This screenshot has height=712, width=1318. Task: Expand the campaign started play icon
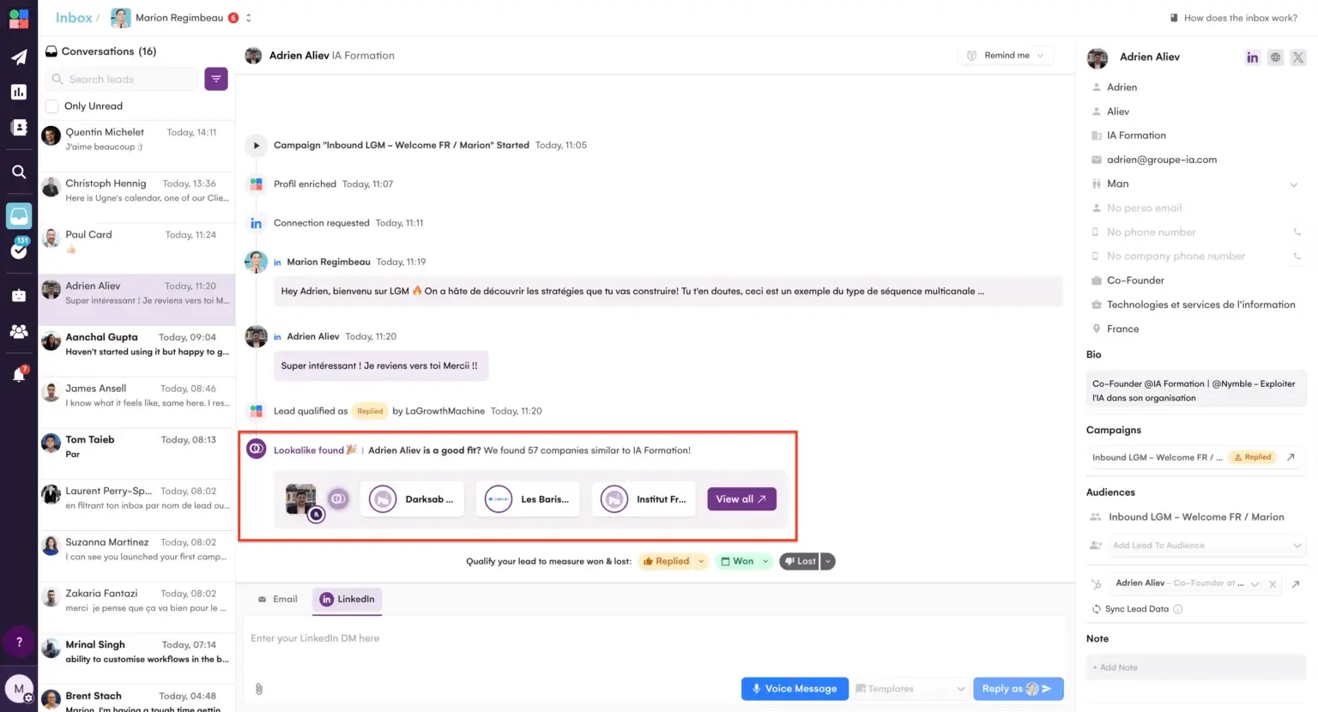coord(256,146)
